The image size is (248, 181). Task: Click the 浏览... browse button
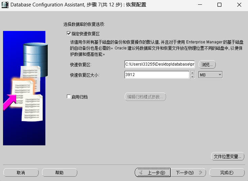pyautogui.click(x=207, y=65)
